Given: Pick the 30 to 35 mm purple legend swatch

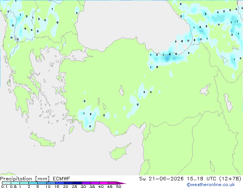Looking at the screenshot, I should point(86,183).
